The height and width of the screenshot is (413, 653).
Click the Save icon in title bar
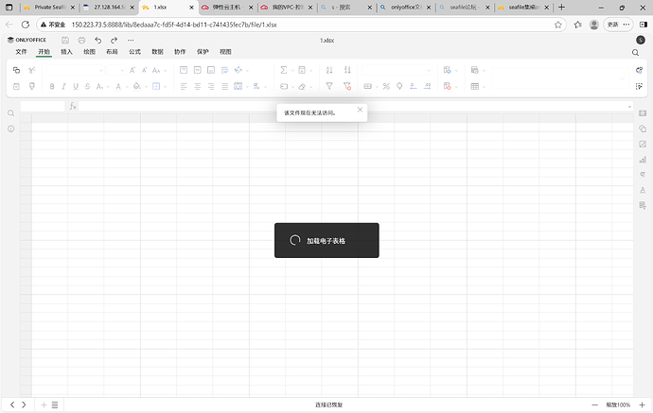click(65, 41)
